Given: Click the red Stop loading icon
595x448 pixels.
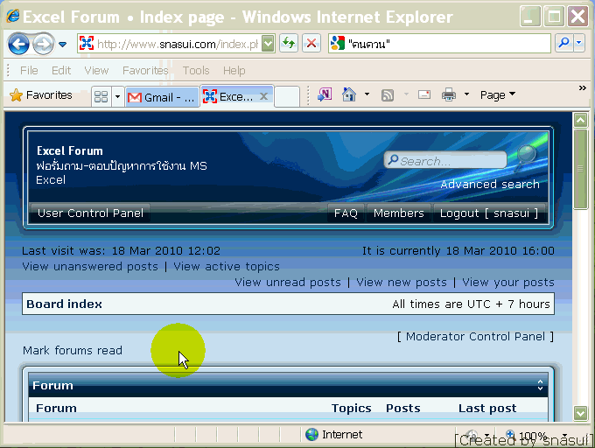Looking at the screenshot, I should pyautogui.click(x=311, y=44).
